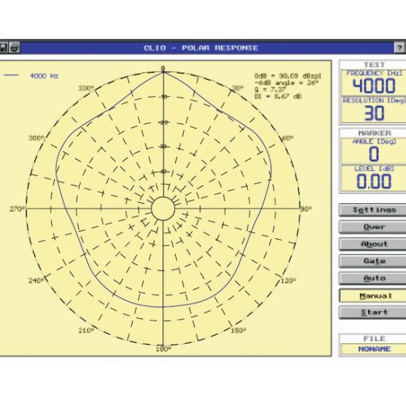The width and height of the screenshot is (406, 406).
Task: Click the marker level 0.00 dB field
Action: point(374,181)
